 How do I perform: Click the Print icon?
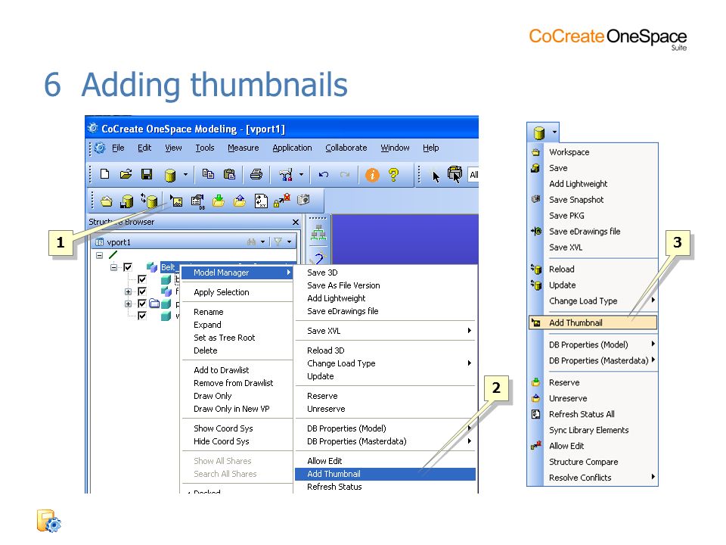pyautogui.click(x=256, y=174)
